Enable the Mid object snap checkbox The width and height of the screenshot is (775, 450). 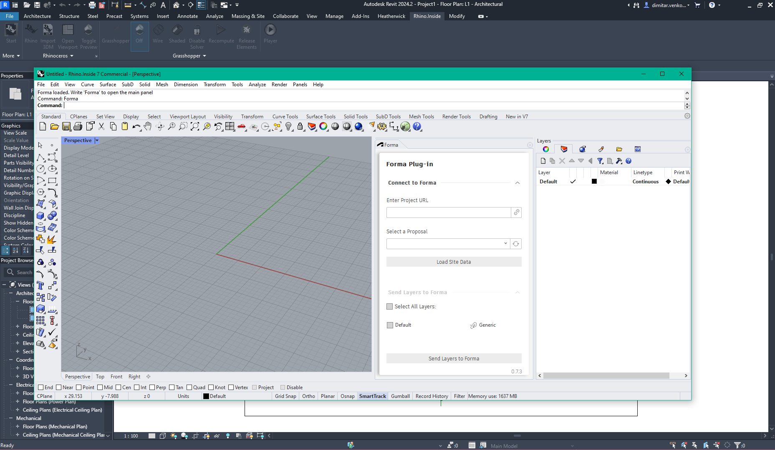100,387
